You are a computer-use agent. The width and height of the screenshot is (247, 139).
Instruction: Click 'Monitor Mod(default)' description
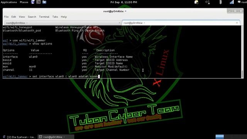(111, 67)
